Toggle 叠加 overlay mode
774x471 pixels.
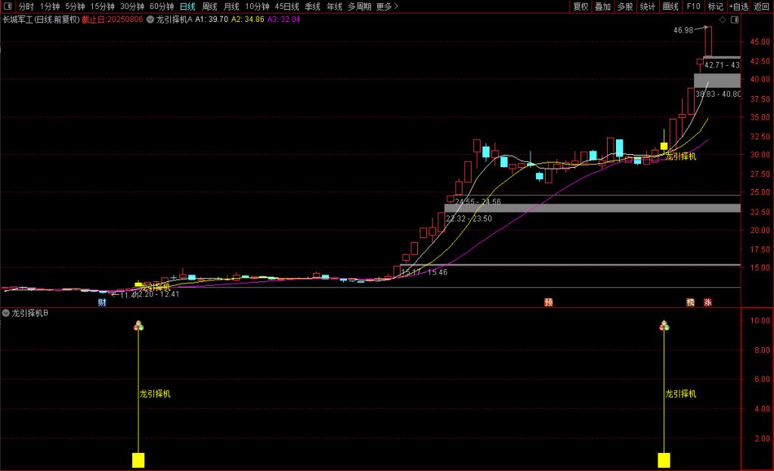[602, 7]
